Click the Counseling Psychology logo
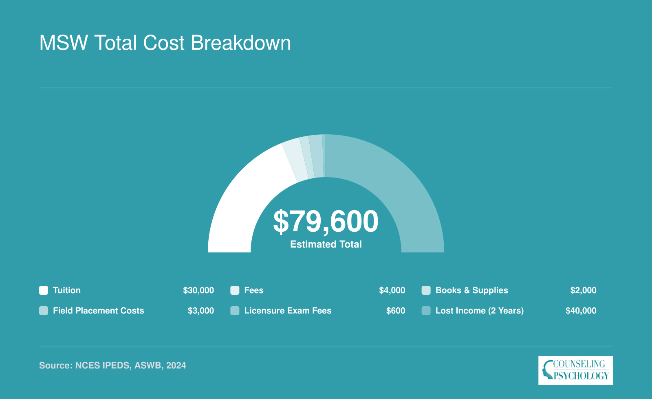The height and width of the screenshot is (399, 652). [575, 370]
